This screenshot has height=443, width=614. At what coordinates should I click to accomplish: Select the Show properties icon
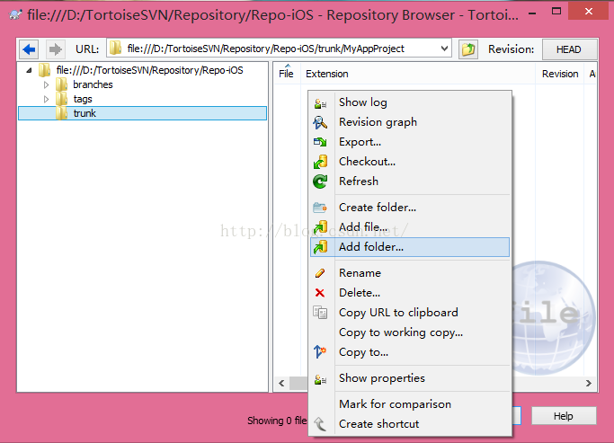click(x=320, y=379)
